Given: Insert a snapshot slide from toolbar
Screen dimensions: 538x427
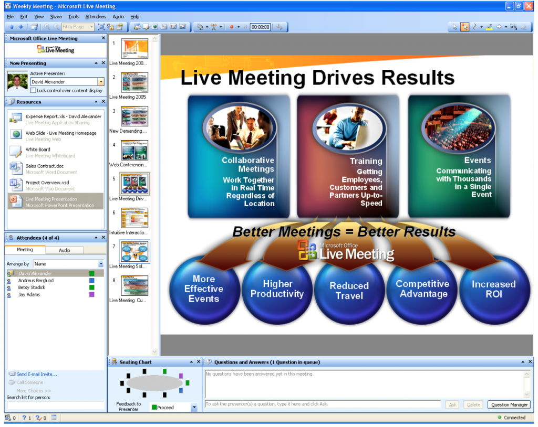Looking at the screenshot, I should coord(182,27).
